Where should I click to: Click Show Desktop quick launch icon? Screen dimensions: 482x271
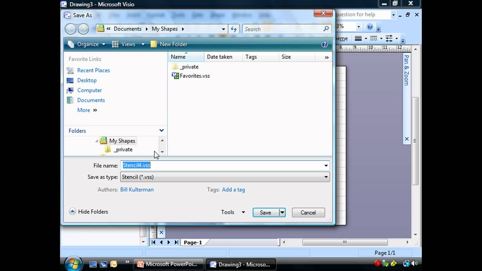[93, 264]
